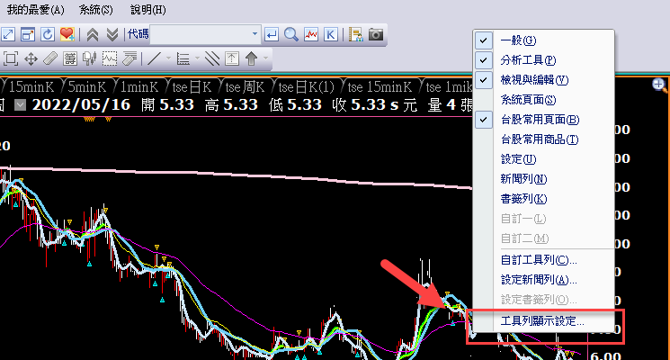Viewport: 670px width, 360px height.
Task: Click the double up chevron icon
Action: click(92, 34)
